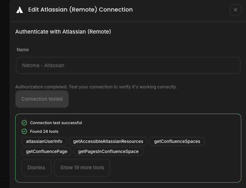Click the Authorization completed message text
246x188 pixels.
96,87
